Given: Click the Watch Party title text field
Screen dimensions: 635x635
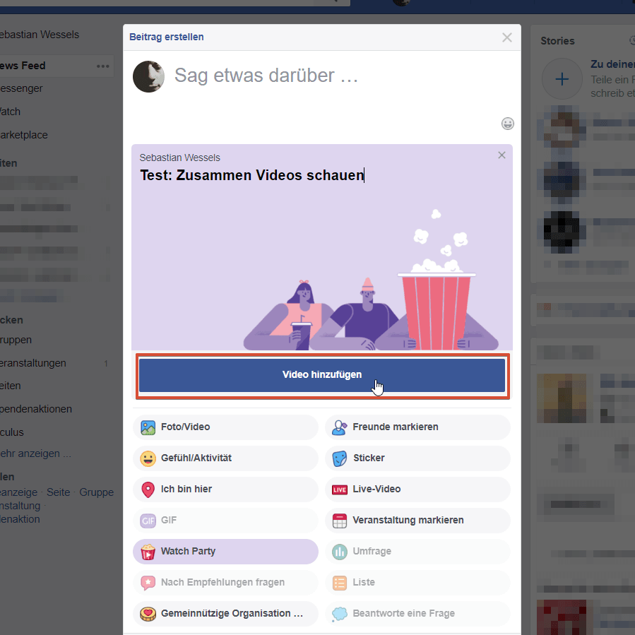Looking at the screenshot, I should [252, 175].
